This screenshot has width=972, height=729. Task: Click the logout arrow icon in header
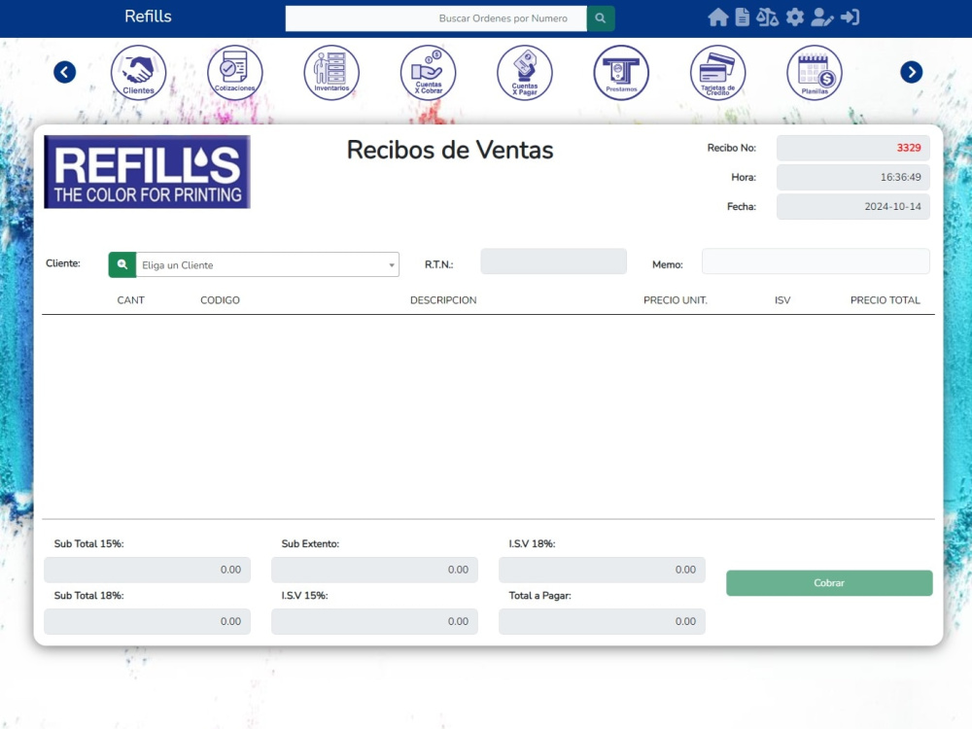coord(850,17)
